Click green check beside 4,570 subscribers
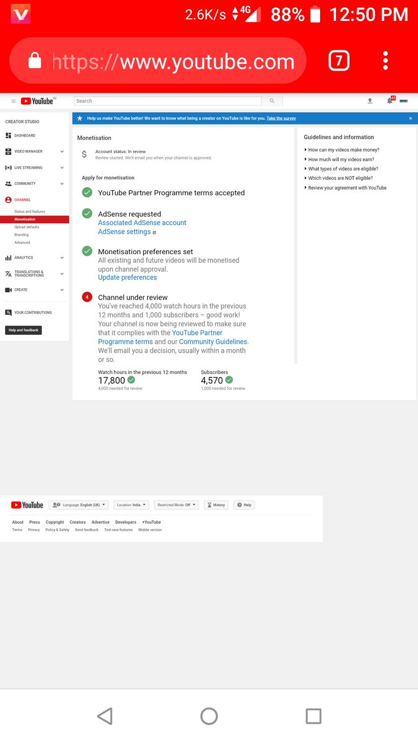Image resolution: width=418 pixels, height=744 pixels. (x=229, y=380)
